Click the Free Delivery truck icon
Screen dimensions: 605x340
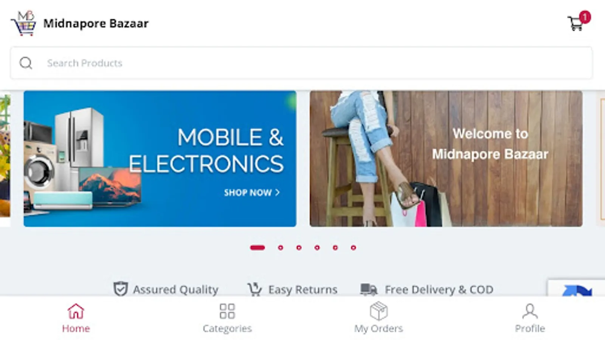click(x=369, y=289)
